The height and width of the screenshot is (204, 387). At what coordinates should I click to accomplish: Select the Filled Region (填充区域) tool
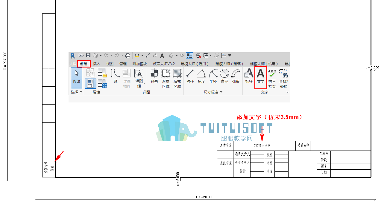point(177,78)
